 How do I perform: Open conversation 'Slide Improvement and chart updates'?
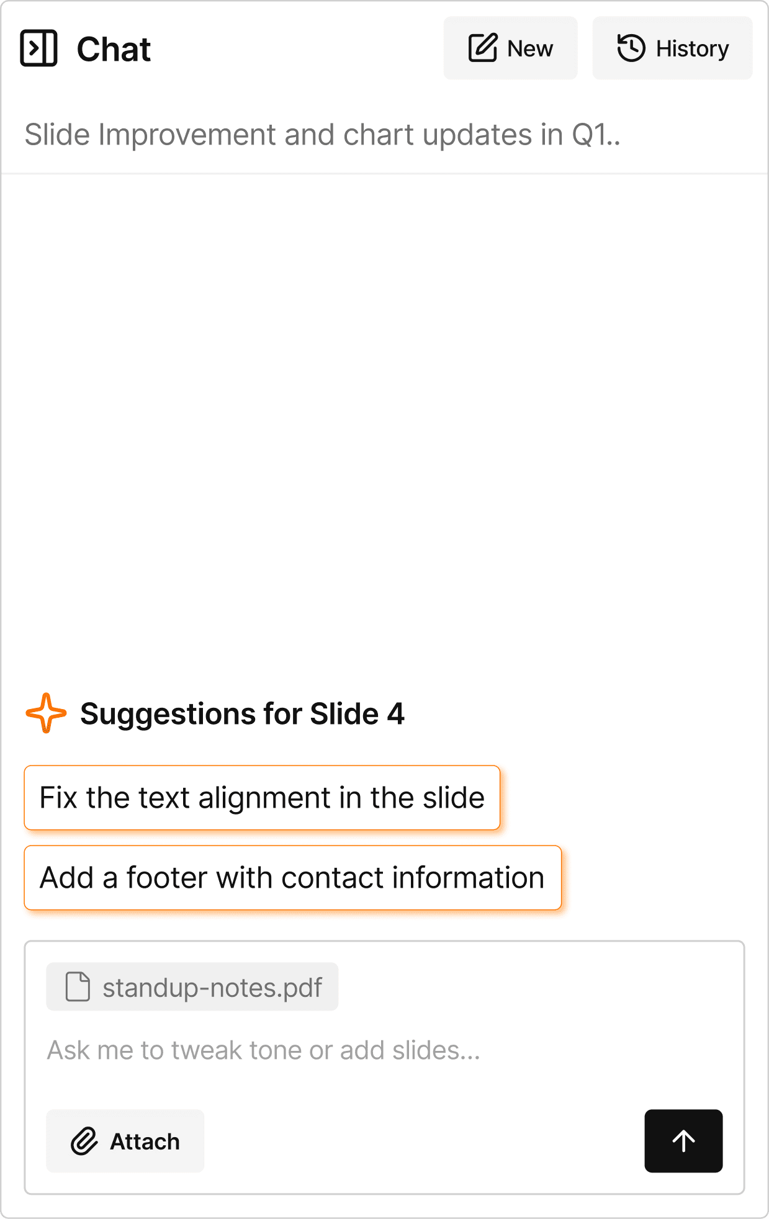point(323,135)
